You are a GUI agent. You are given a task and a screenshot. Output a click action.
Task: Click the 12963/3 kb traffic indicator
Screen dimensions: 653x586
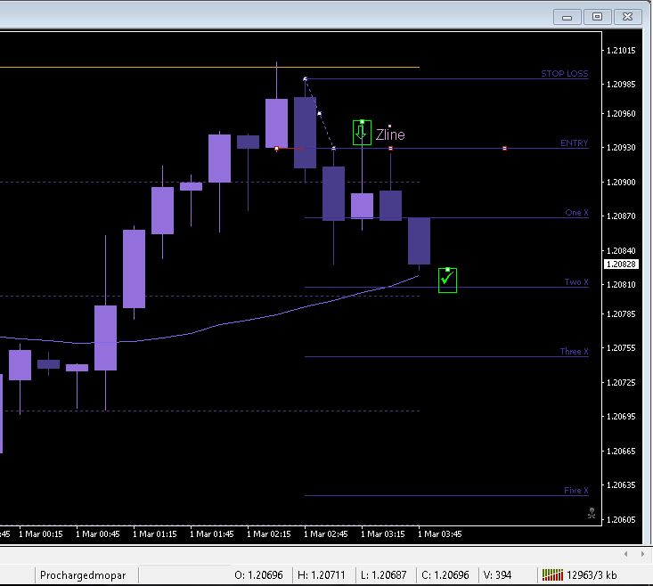point(592,575)
